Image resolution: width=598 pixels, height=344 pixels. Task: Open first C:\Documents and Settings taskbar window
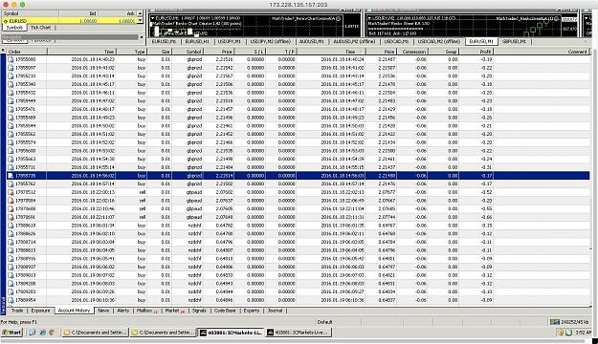pyautogui.click(x=95, y=333)
